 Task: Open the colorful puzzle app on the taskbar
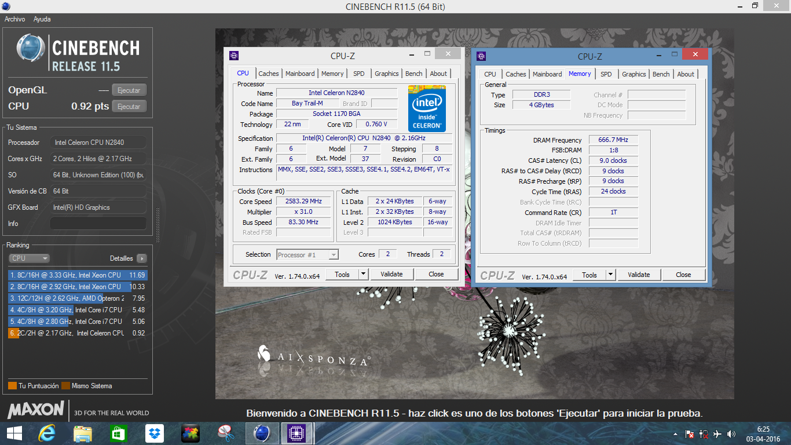tap(191, 433)
